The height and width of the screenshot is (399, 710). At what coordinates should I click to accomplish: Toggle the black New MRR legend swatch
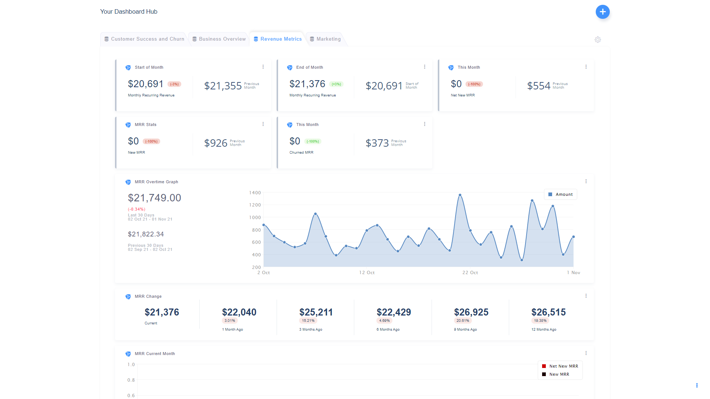[544, 374]
